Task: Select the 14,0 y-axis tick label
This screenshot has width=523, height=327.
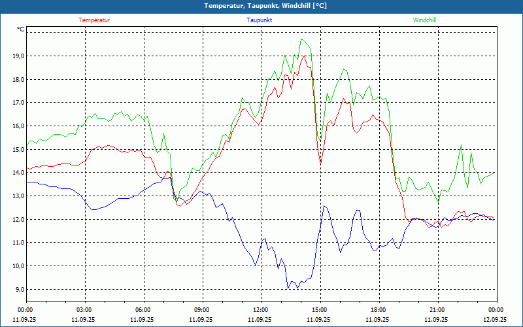Action: [18, 173]
